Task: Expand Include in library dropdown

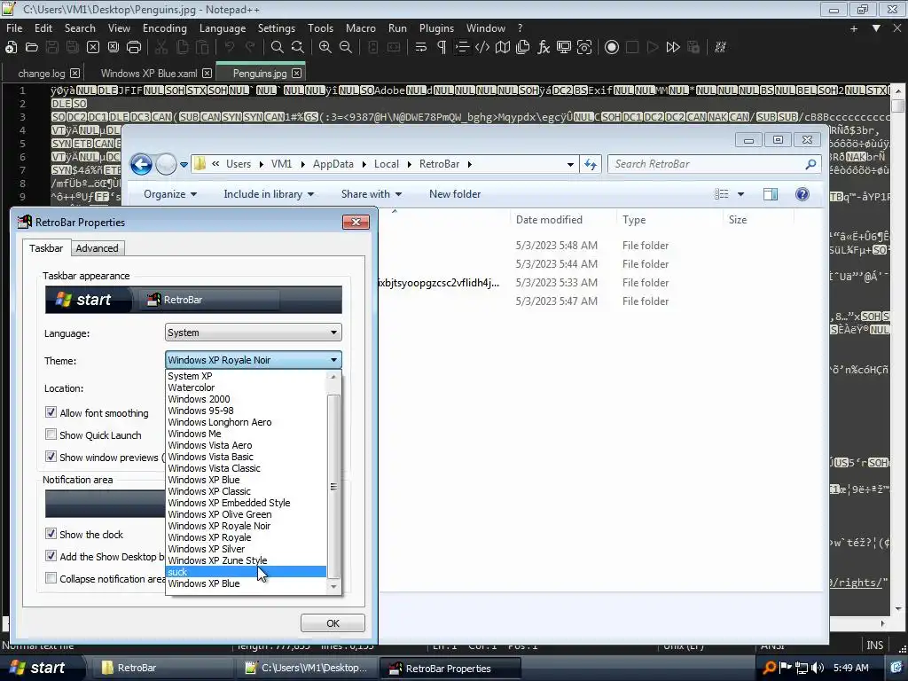Action: pos(269,194)
